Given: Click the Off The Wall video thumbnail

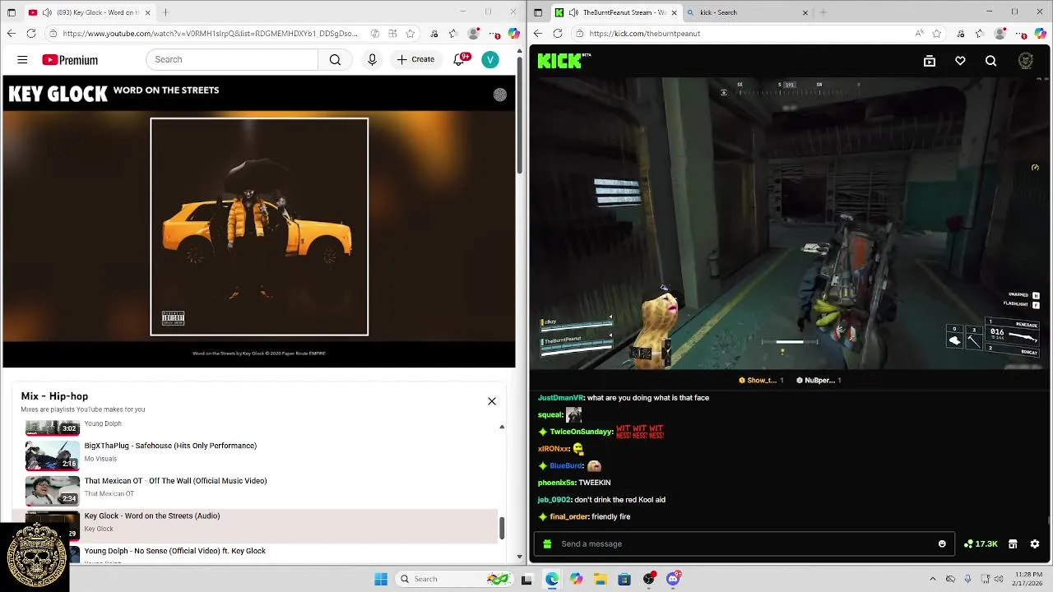Looking at the screenshot, I should coord(53,491).
